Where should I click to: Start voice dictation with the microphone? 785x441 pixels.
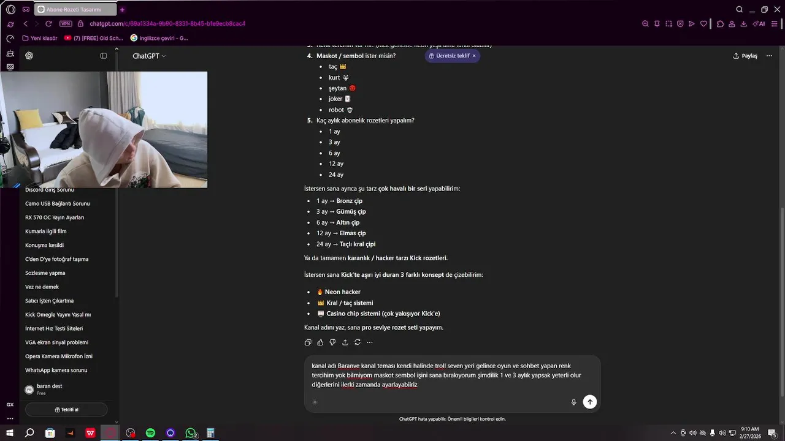(x=574, y=402)
